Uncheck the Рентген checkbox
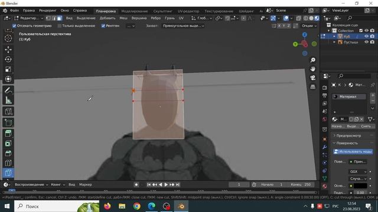 coord(103,26)
